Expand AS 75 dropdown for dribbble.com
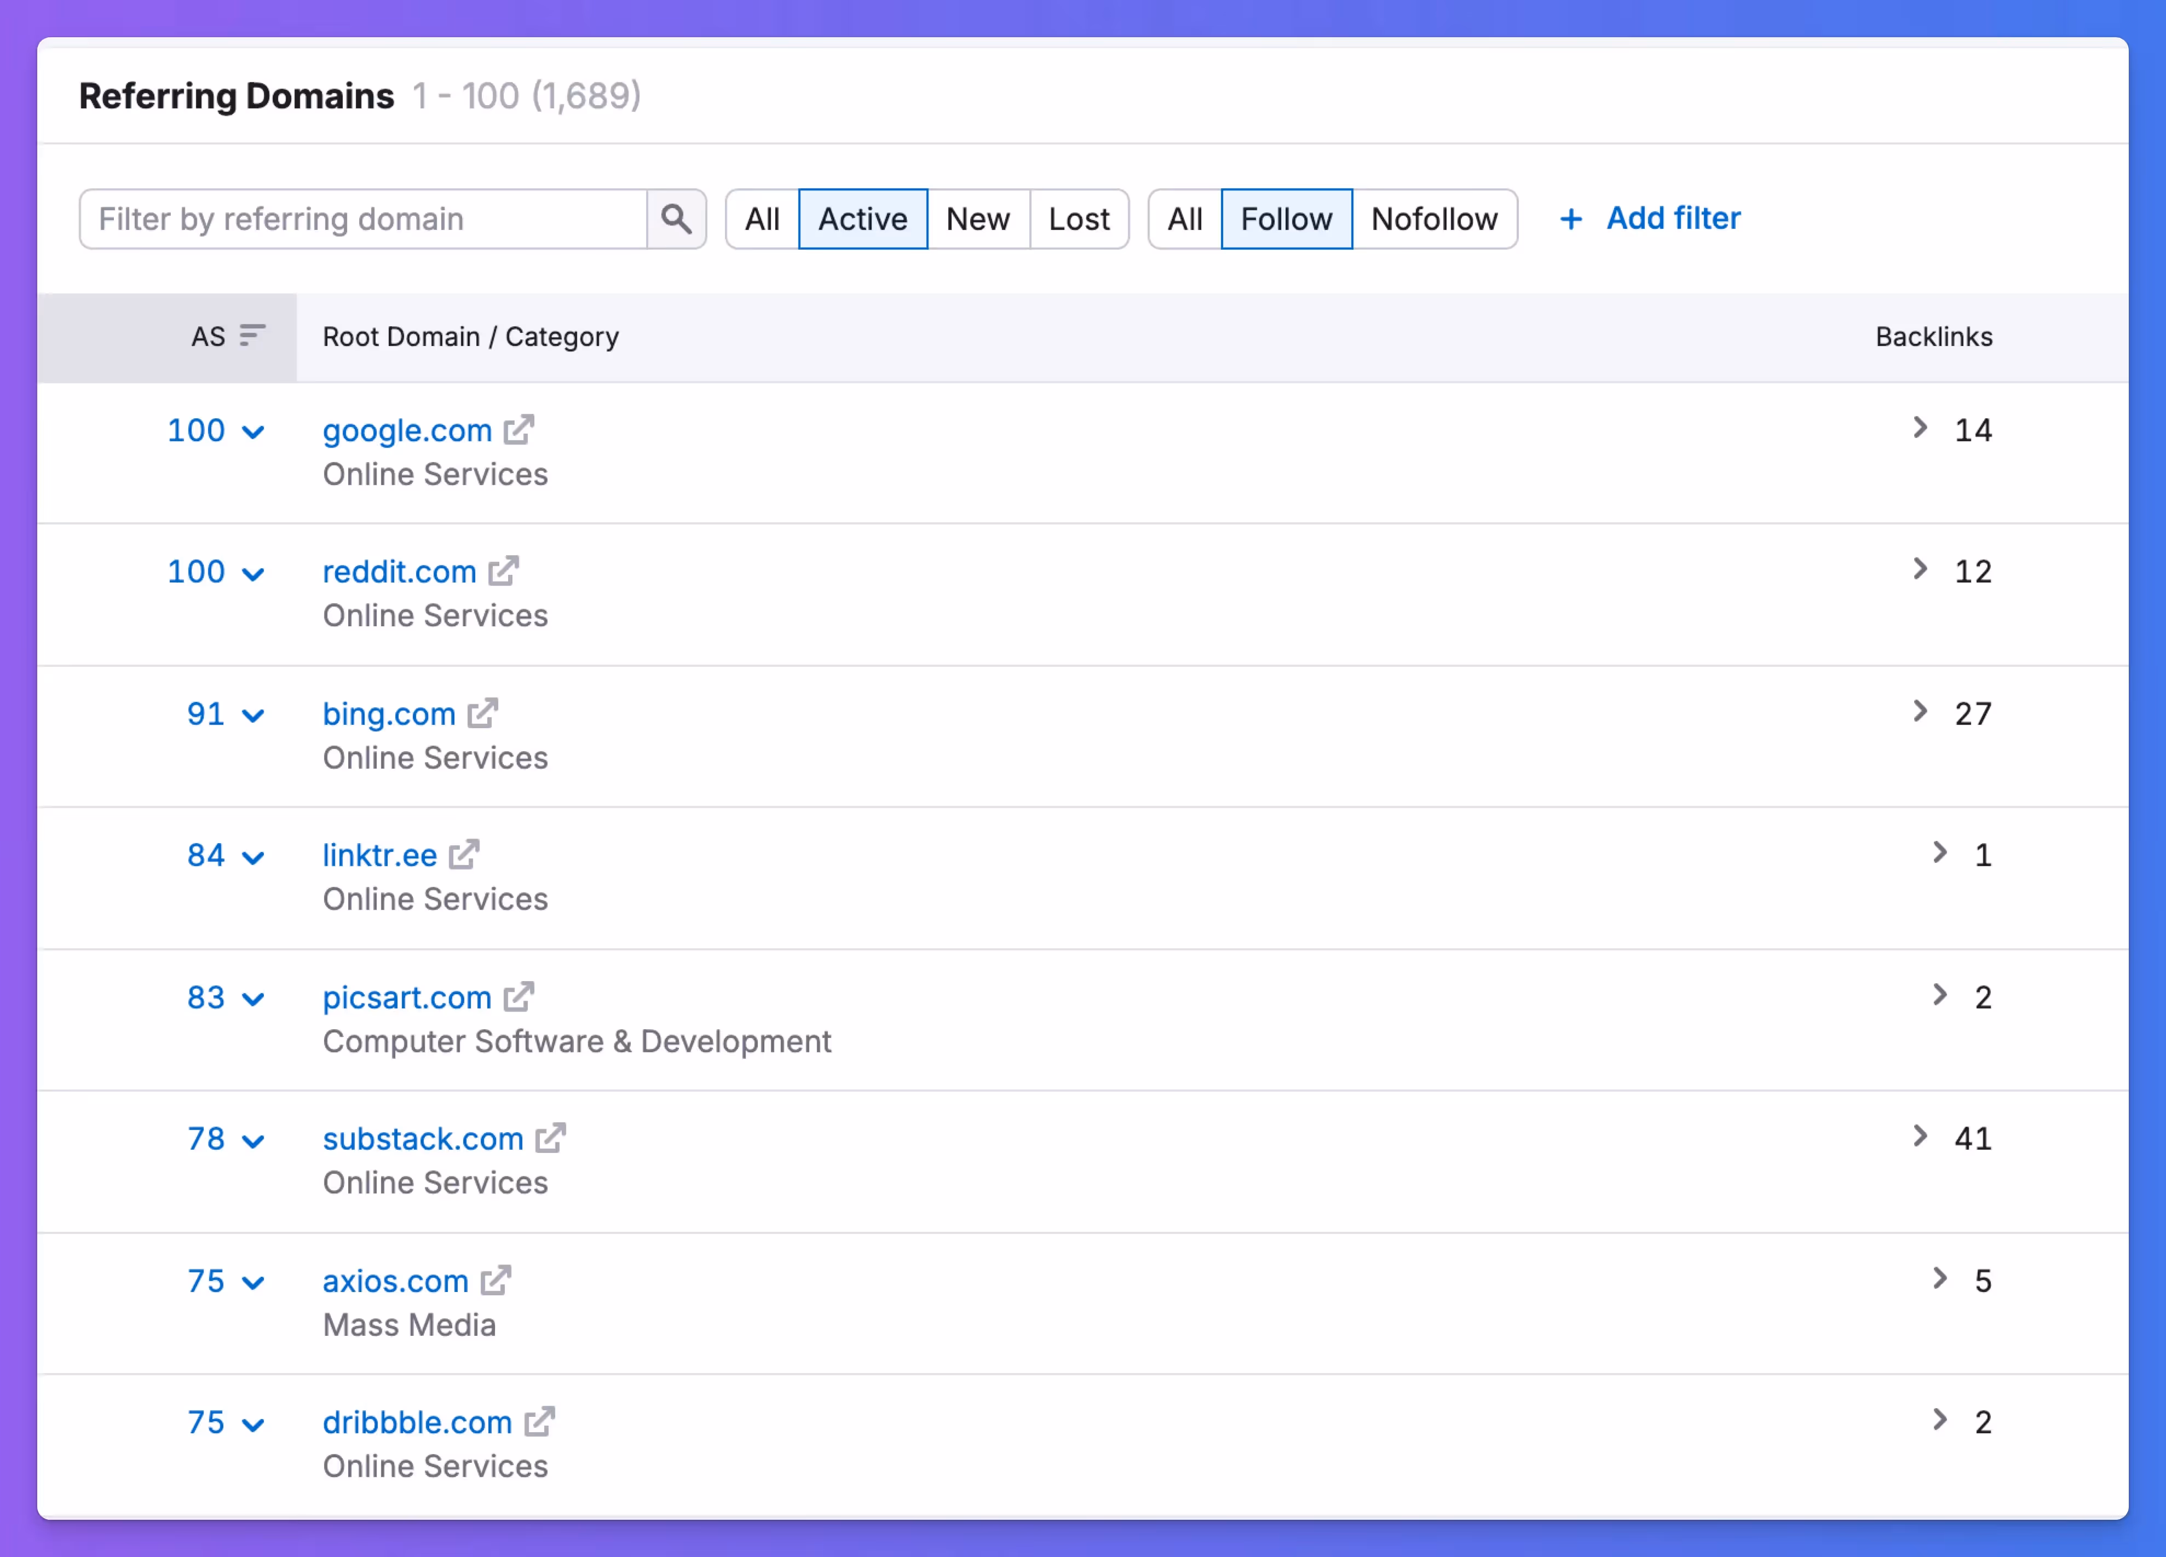Viewport: 2166px width, 1557px height. coord(253,1425)
